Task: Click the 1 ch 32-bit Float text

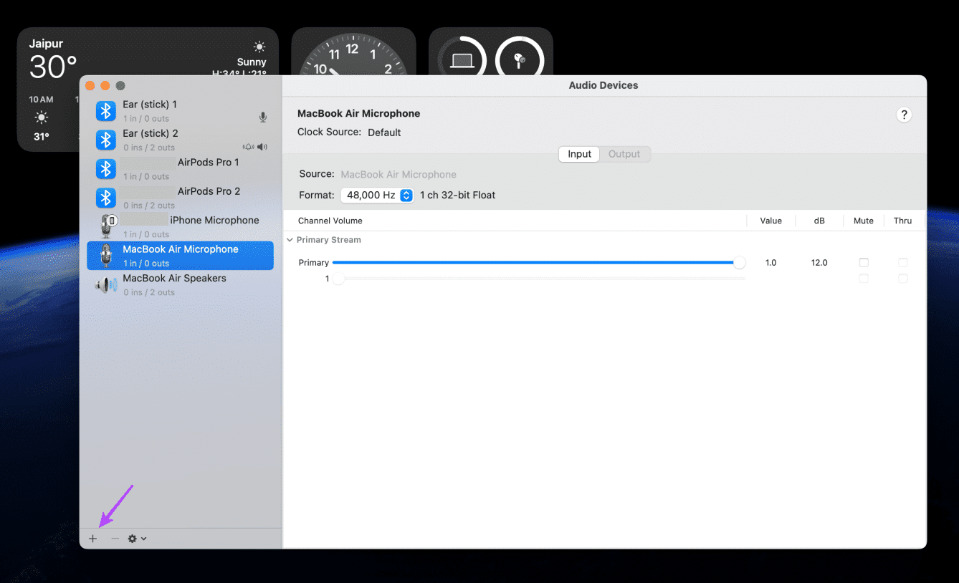Action: [458, 195]
